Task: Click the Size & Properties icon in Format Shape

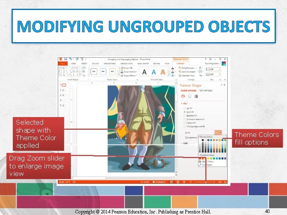Action: point(196,96)
